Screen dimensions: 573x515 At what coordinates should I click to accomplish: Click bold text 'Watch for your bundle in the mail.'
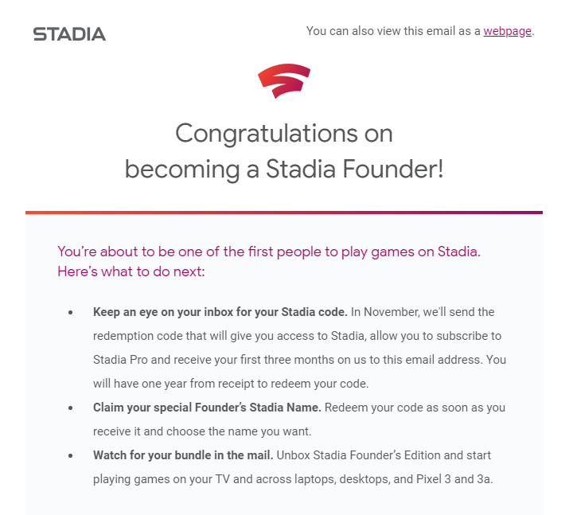click(183, 455)
